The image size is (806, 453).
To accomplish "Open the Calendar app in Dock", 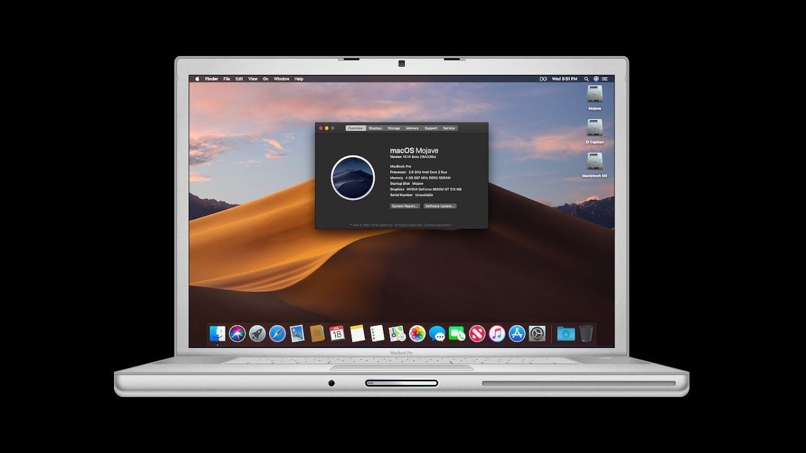I will [x=337, y=333].
